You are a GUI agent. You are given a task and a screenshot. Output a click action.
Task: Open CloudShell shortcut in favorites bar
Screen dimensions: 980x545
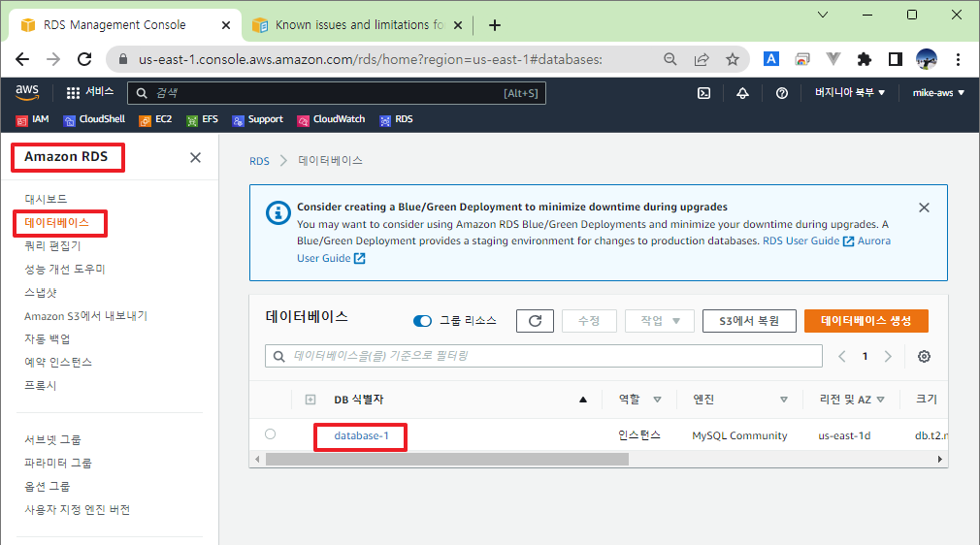click(x=94, y=119)
